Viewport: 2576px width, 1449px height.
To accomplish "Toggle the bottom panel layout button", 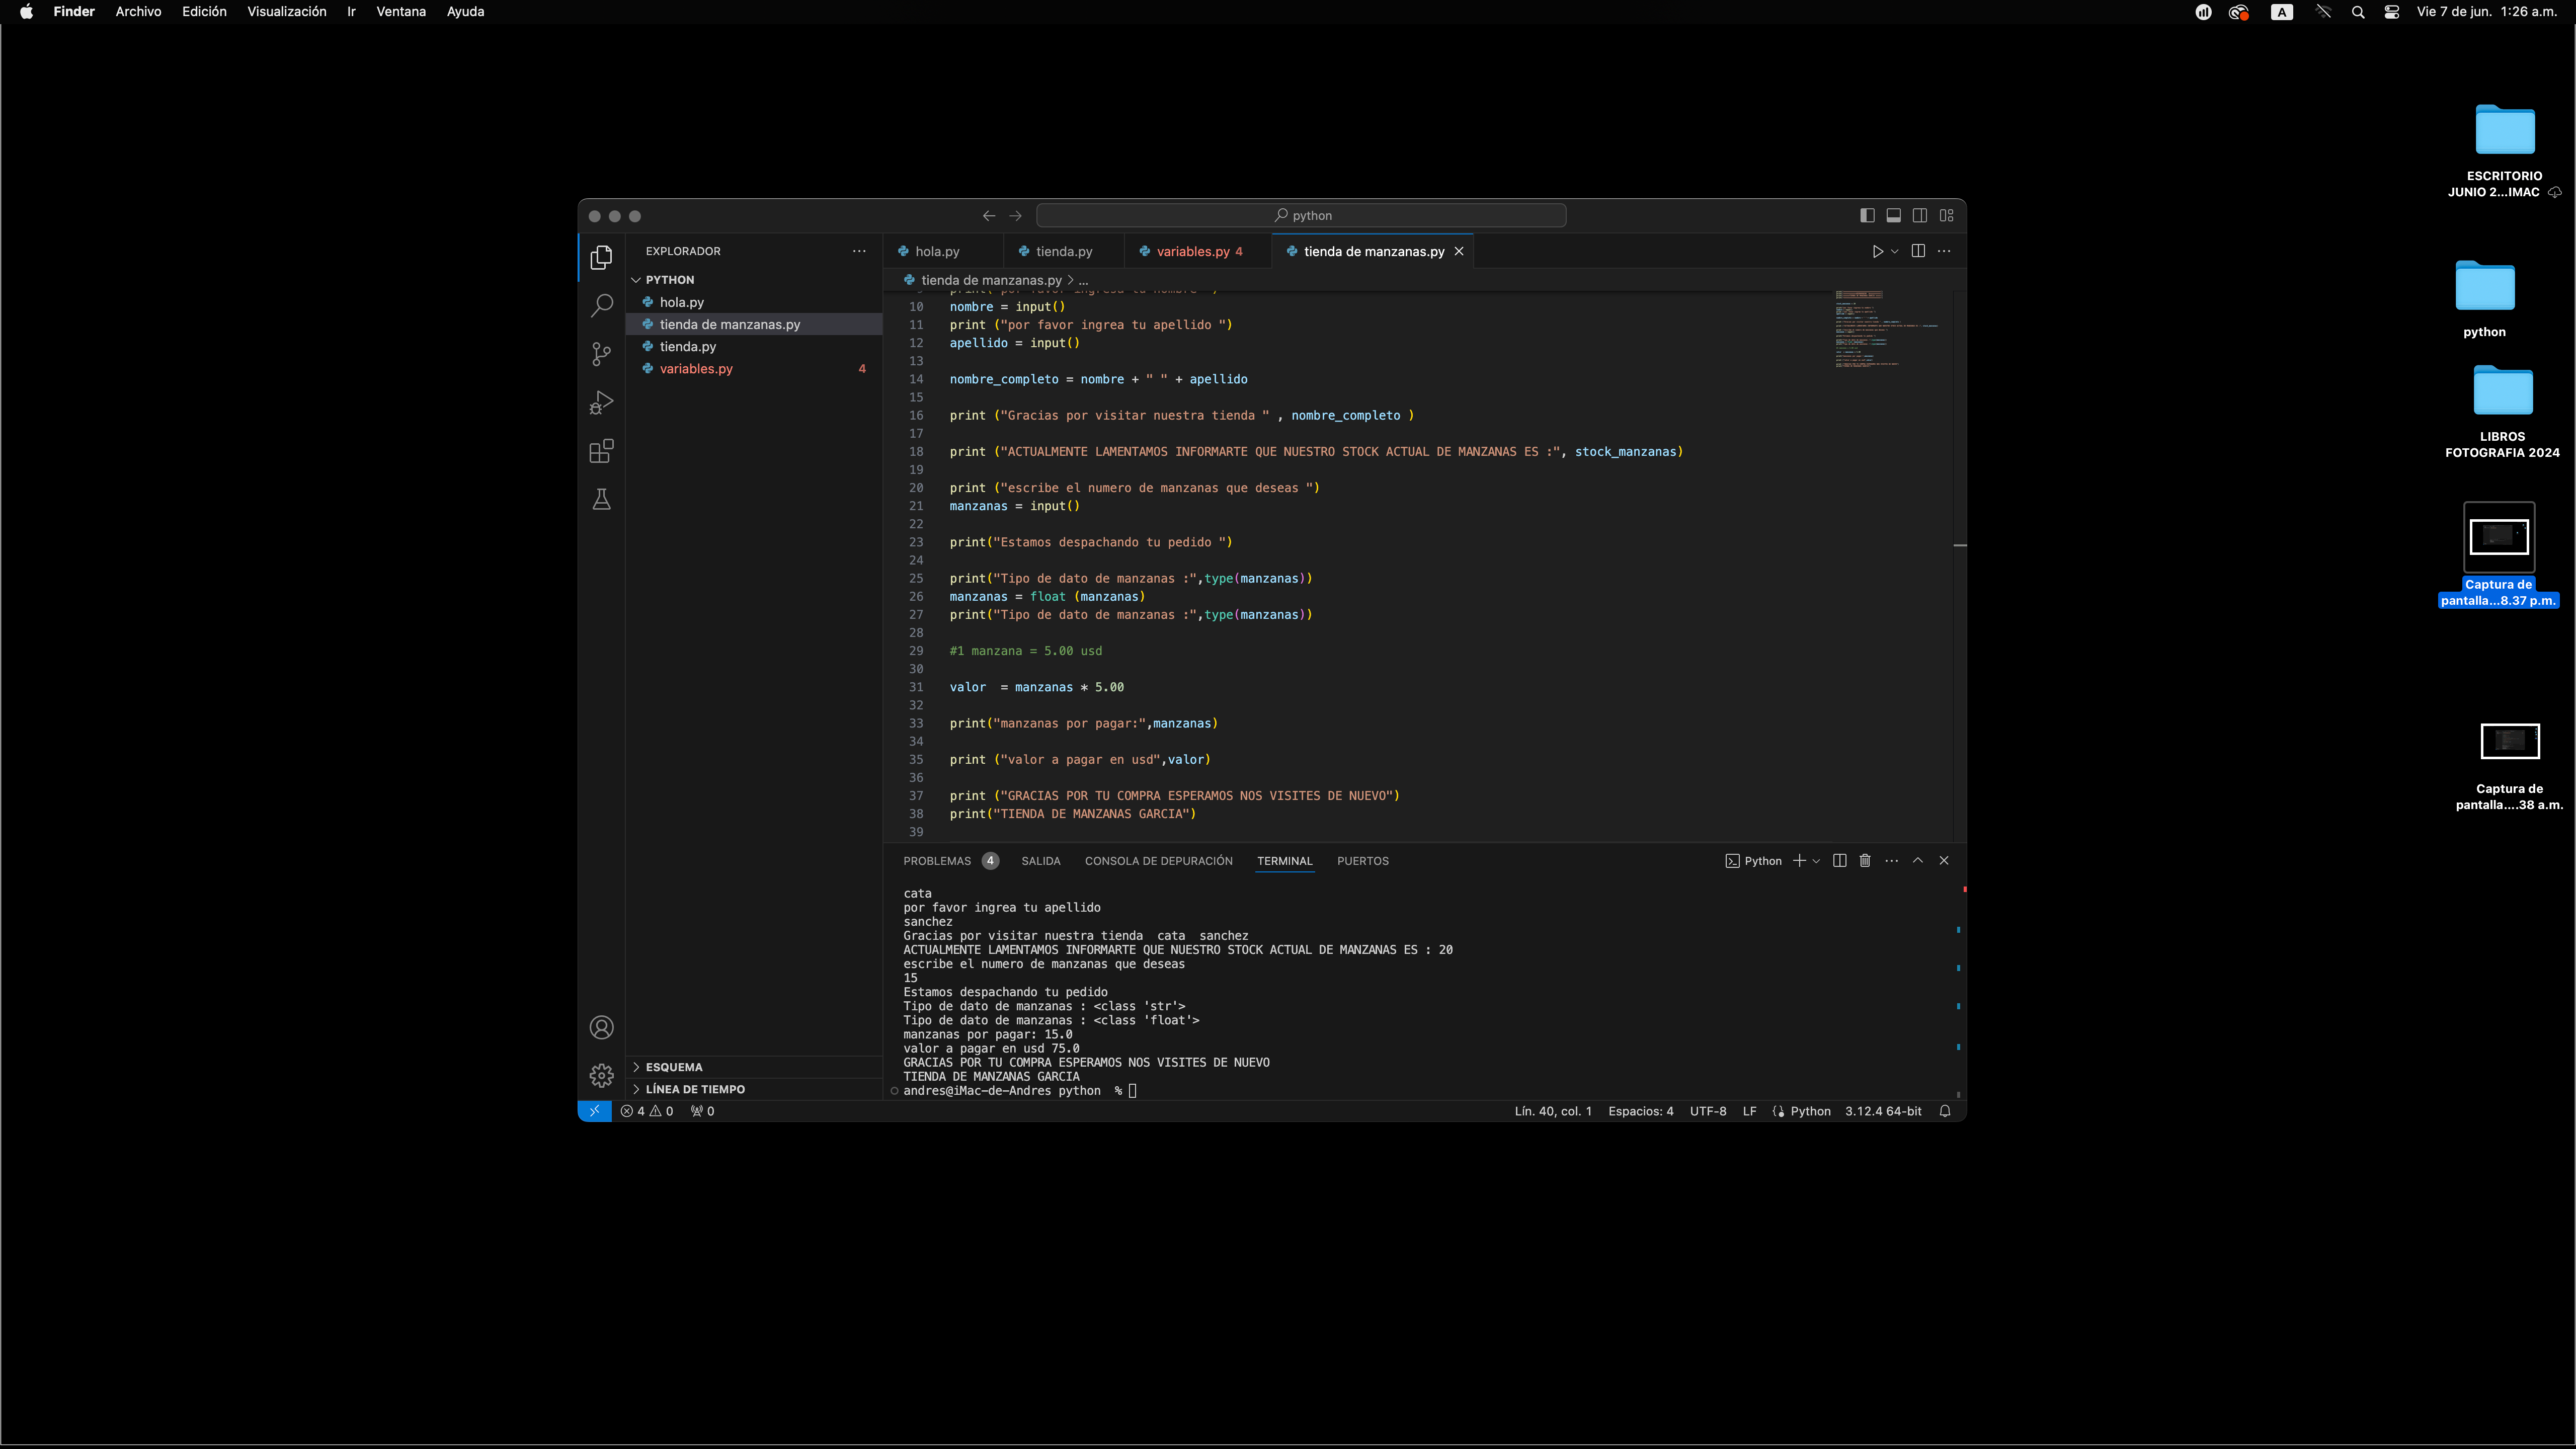I will (x=1893, y=216).
